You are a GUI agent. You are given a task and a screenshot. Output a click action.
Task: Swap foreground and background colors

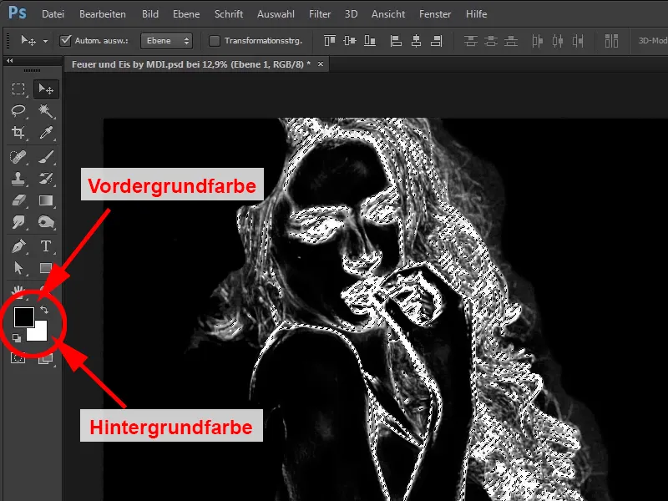(x=44, y=310)
